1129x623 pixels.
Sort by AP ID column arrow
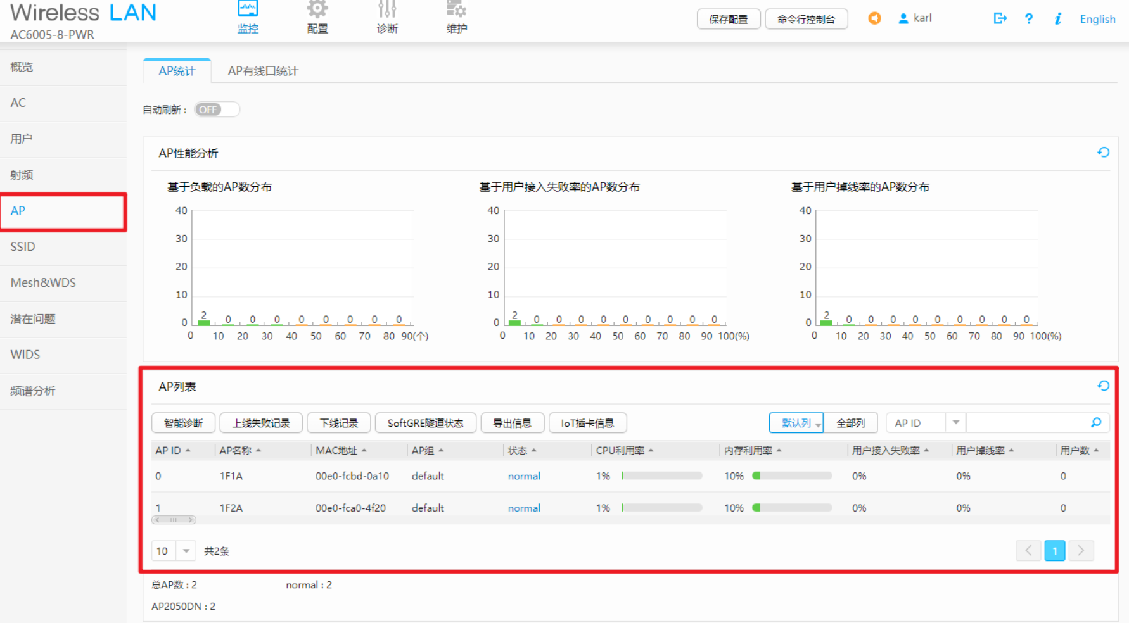click(188, 450)
